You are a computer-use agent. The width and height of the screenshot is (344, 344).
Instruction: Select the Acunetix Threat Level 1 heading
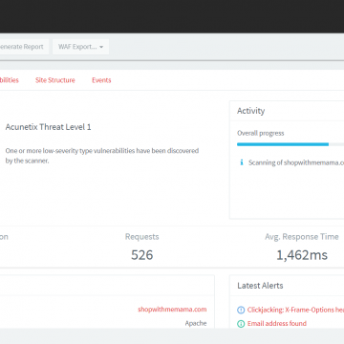[x=48, y=127]
